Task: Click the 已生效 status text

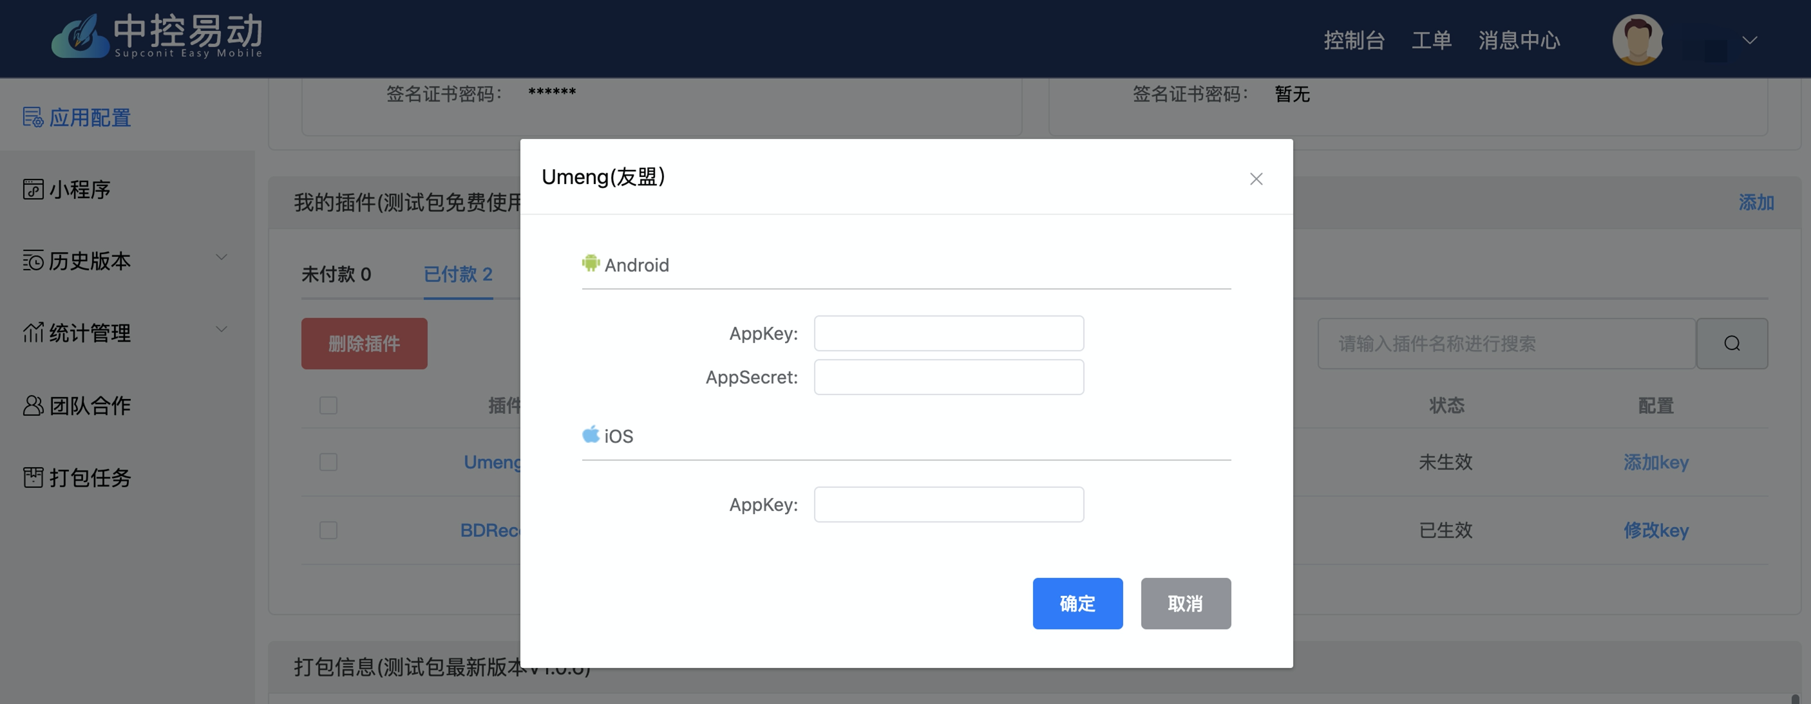Action: point(1445,530)
